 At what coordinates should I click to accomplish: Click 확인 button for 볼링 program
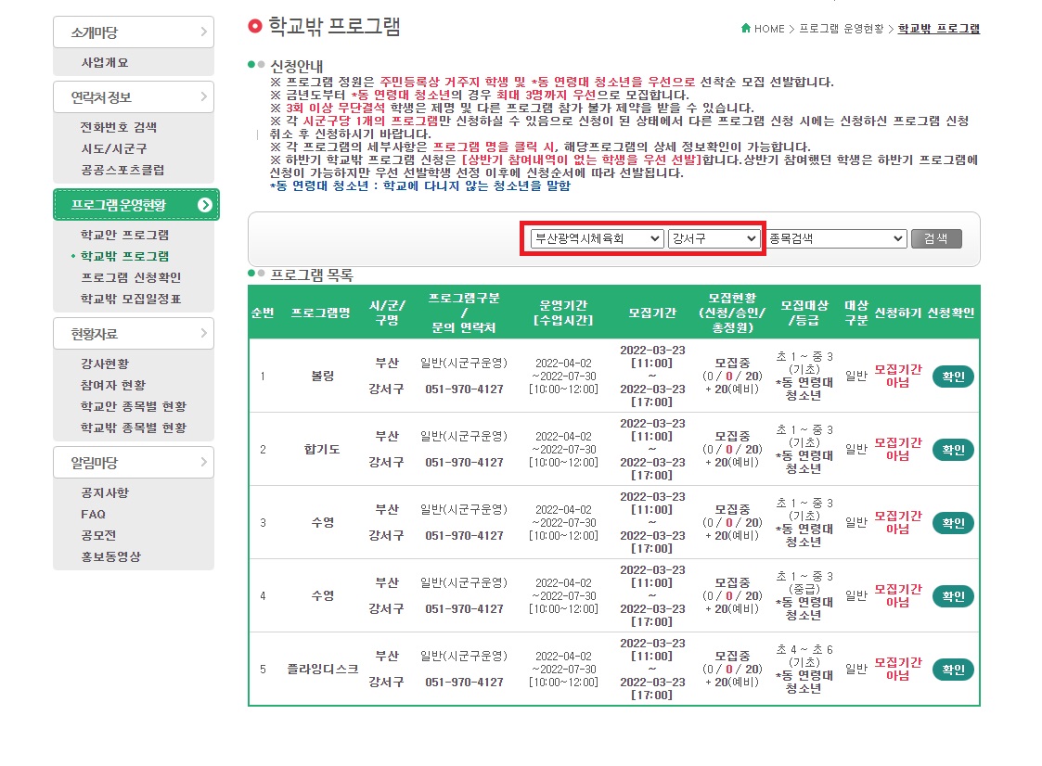953,376
